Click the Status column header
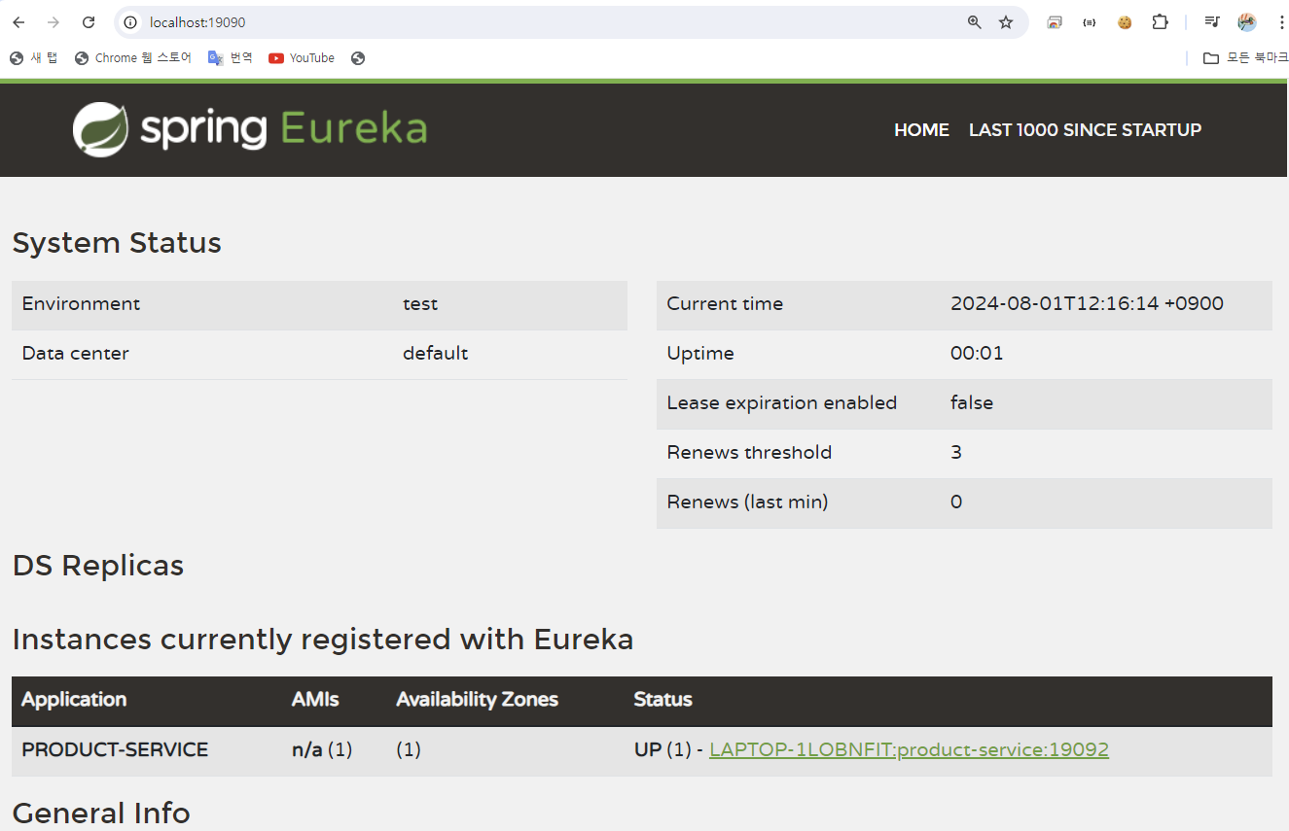Image resolution: width=1289 pixels, height=831 pixels. tap(662, 700)
